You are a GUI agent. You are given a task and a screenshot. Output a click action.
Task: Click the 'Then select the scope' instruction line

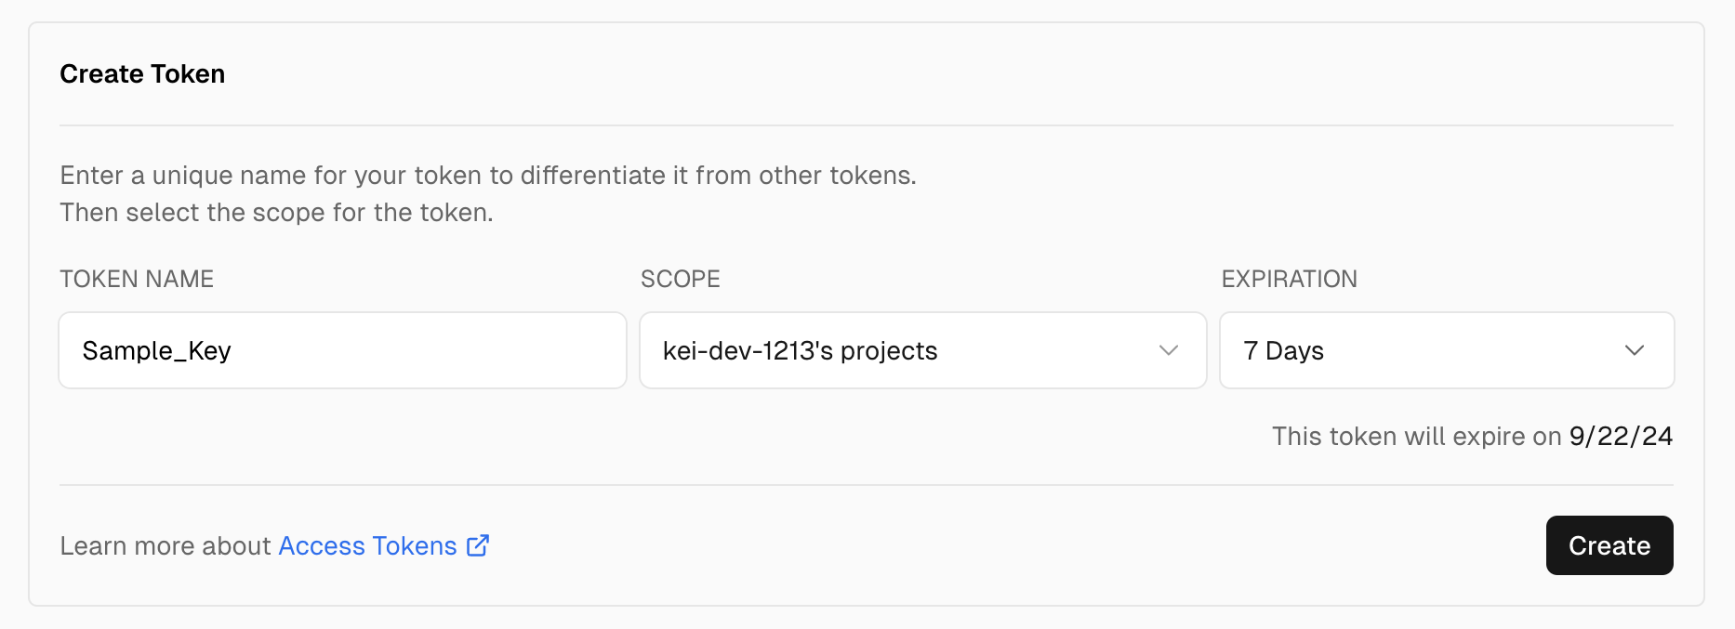276,213
